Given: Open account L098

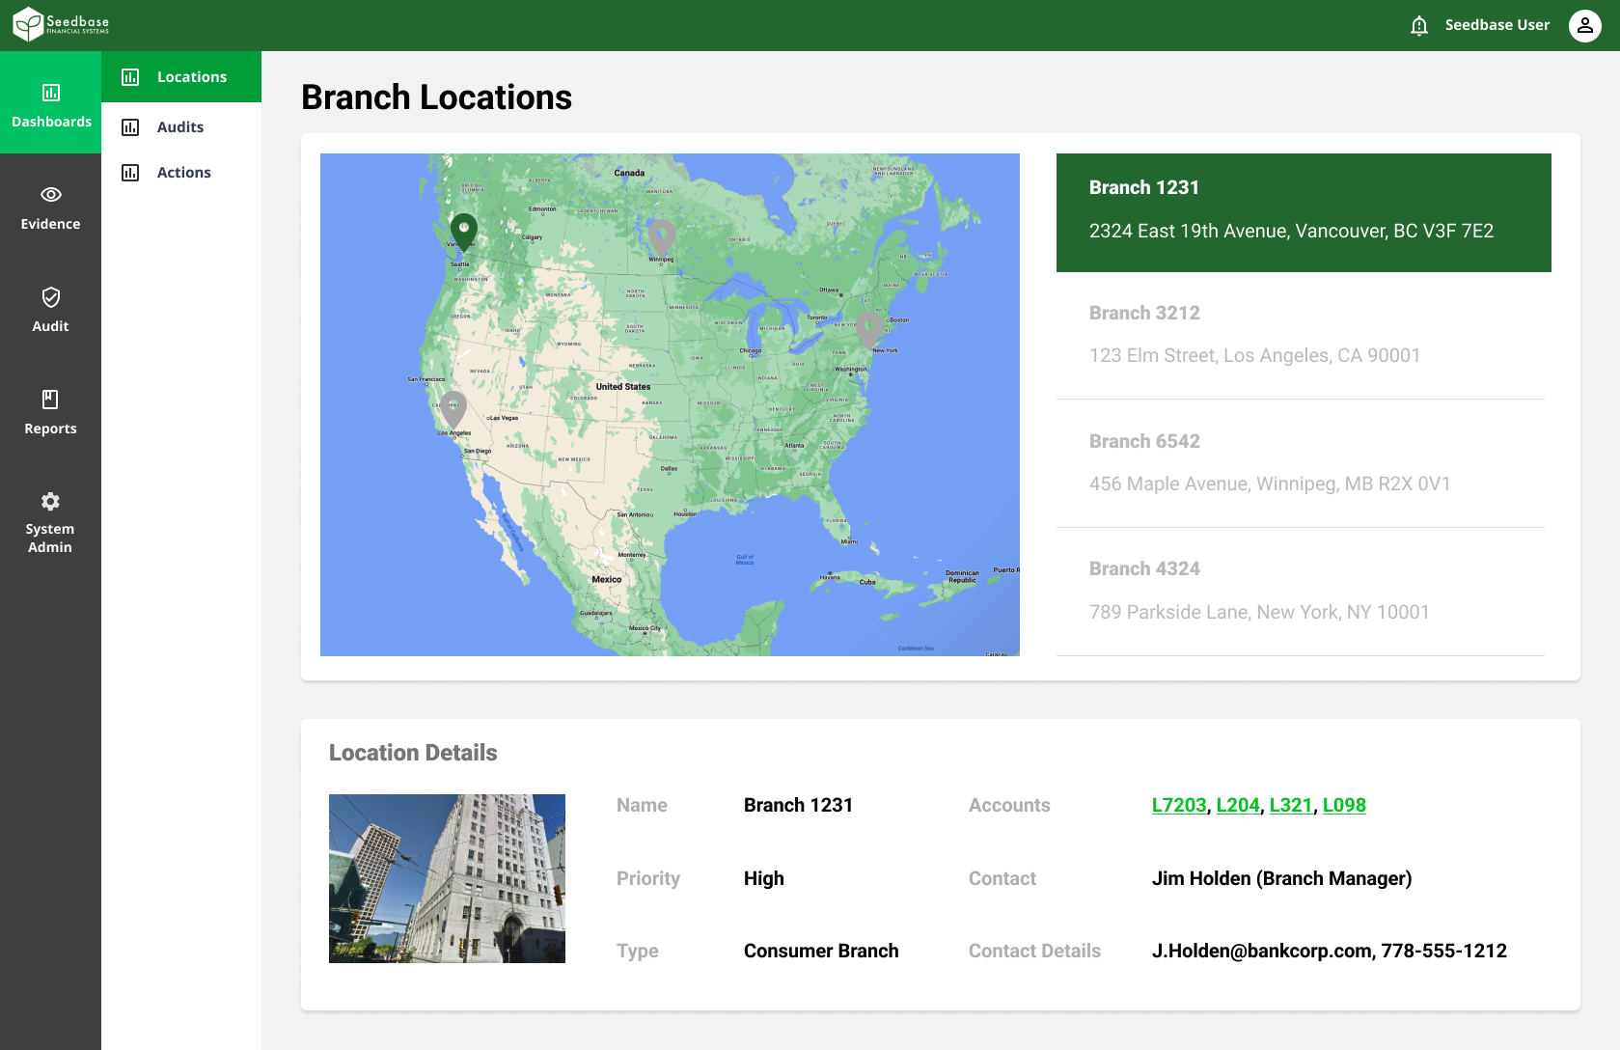Looking at the screenshot, I should pyautogui.click(x=1344, y=804).
